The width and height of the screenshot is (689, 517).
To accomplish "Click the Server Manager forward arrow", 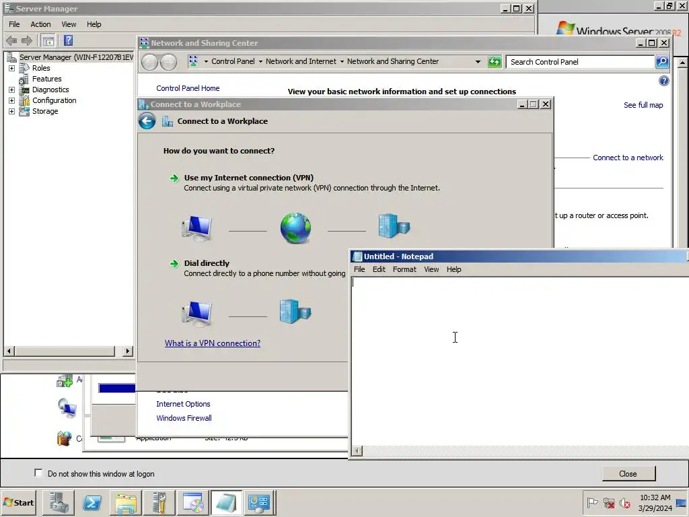I will (x=27, y=41).
